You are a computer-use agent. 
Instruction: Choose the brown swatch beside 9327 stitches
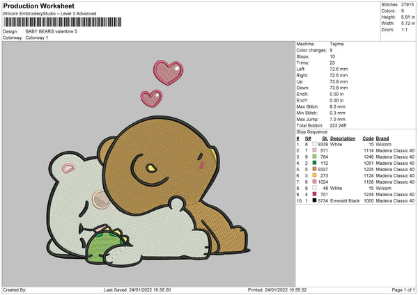pyautogui.click(x=315, y=169)
